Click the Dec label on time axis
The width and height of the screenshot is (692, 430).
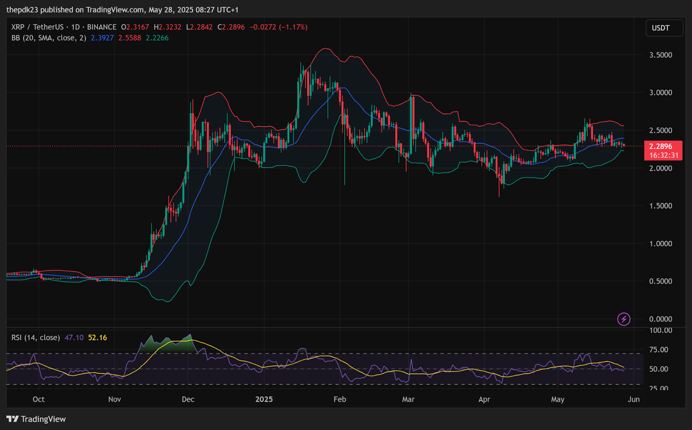click(188, 399)
